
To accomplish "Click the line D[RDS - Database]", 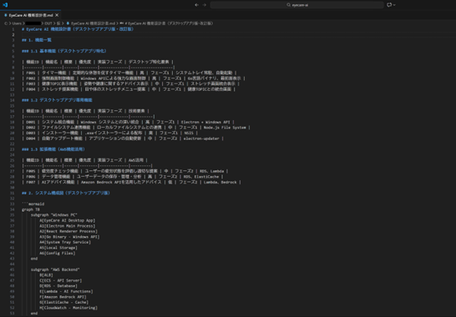I will [x=58, y=286].
